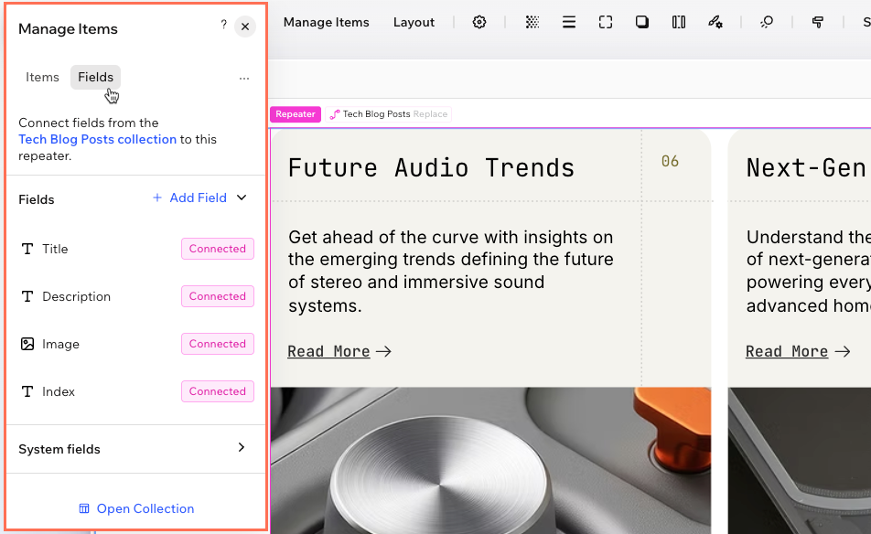Click the Connected badge for Image
The width and height of the screenshot is (871, 534).
[x=217, y=344]
